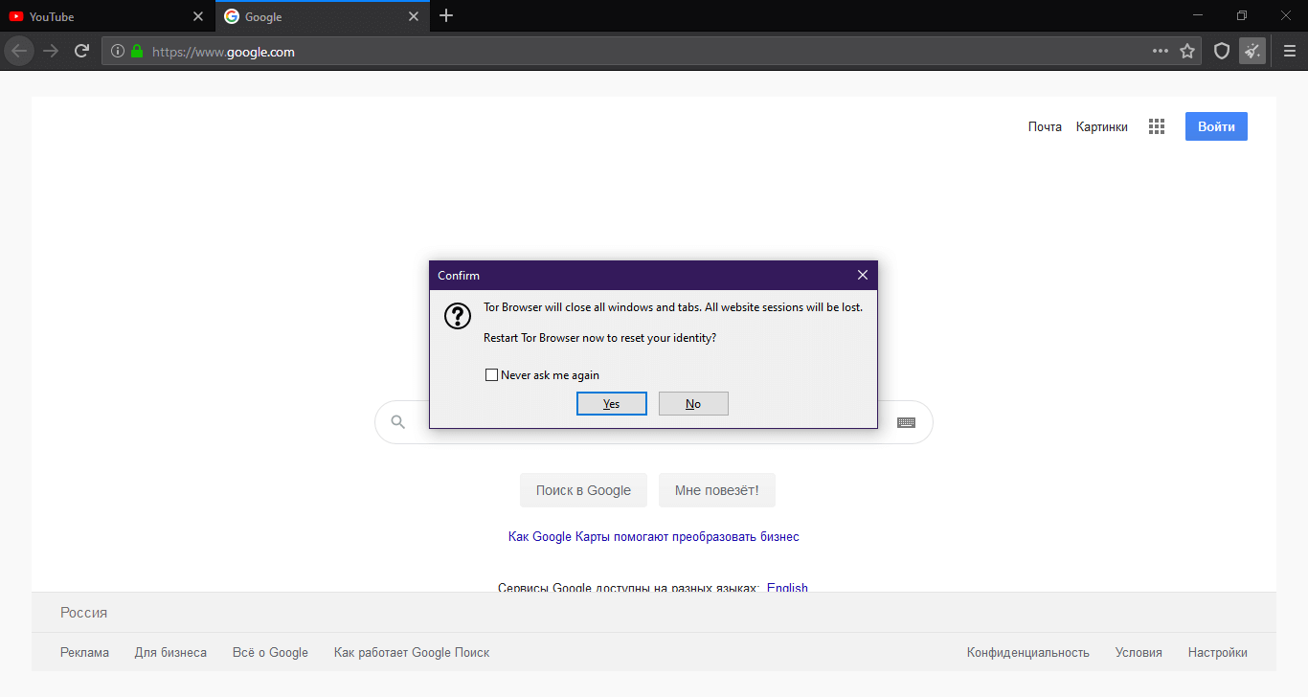1308x697 pixels.
Task: Close the YouTube tab
Action: 198,16
